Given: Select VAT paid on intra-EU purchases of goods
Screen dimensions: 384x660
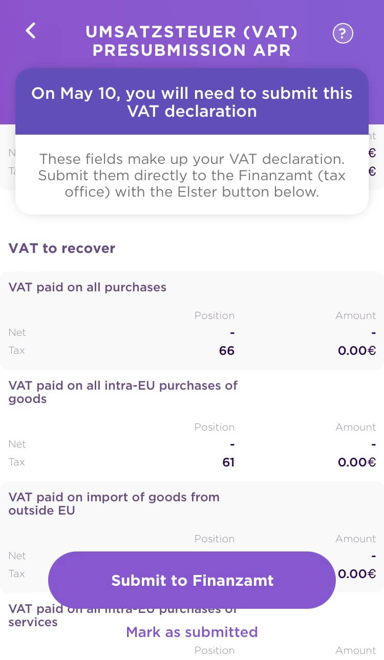Looking at the screenshot, I should click(123, 392).
